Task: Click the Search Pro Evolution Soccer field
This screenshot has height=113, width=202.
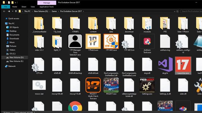Action: (191, 11)
